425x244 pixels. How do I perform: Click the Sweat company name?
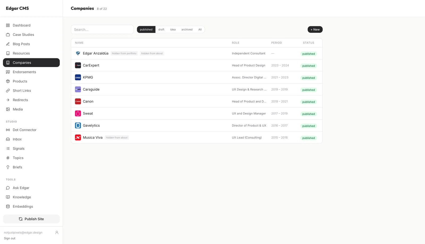coord(88,114)
